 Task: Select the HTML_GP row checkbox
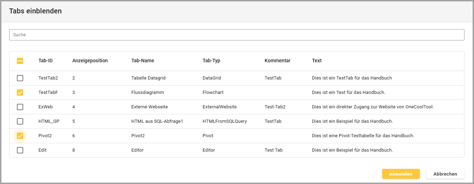point(20,121)
